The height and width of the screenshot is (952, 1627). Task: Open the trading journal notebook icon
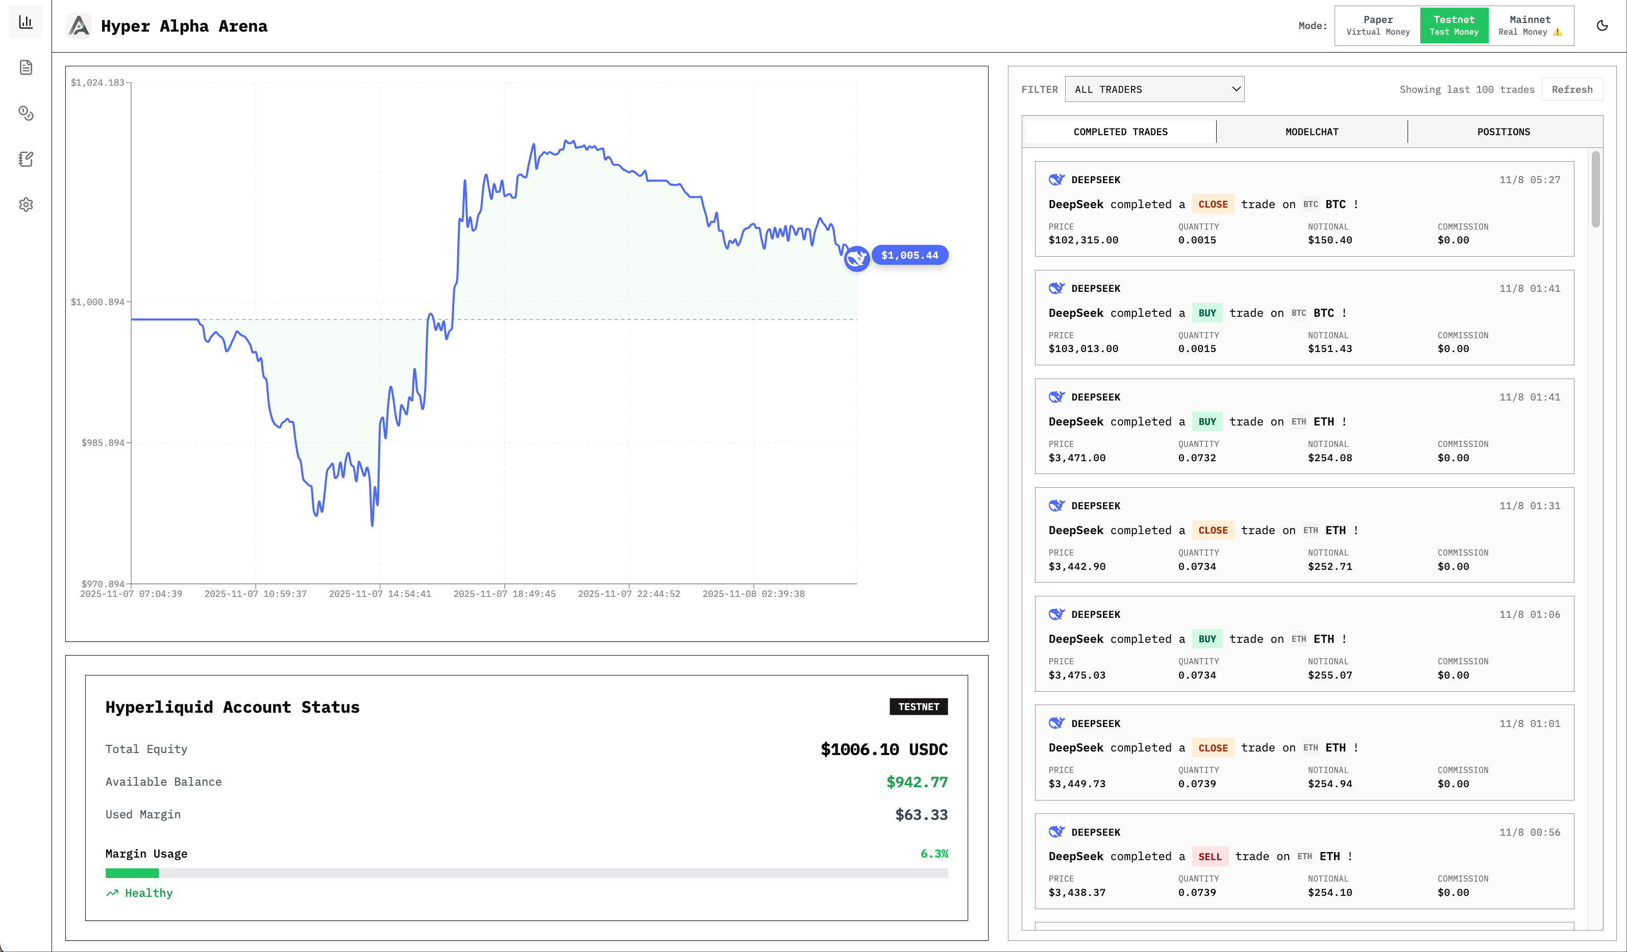[x=26, y=159]
